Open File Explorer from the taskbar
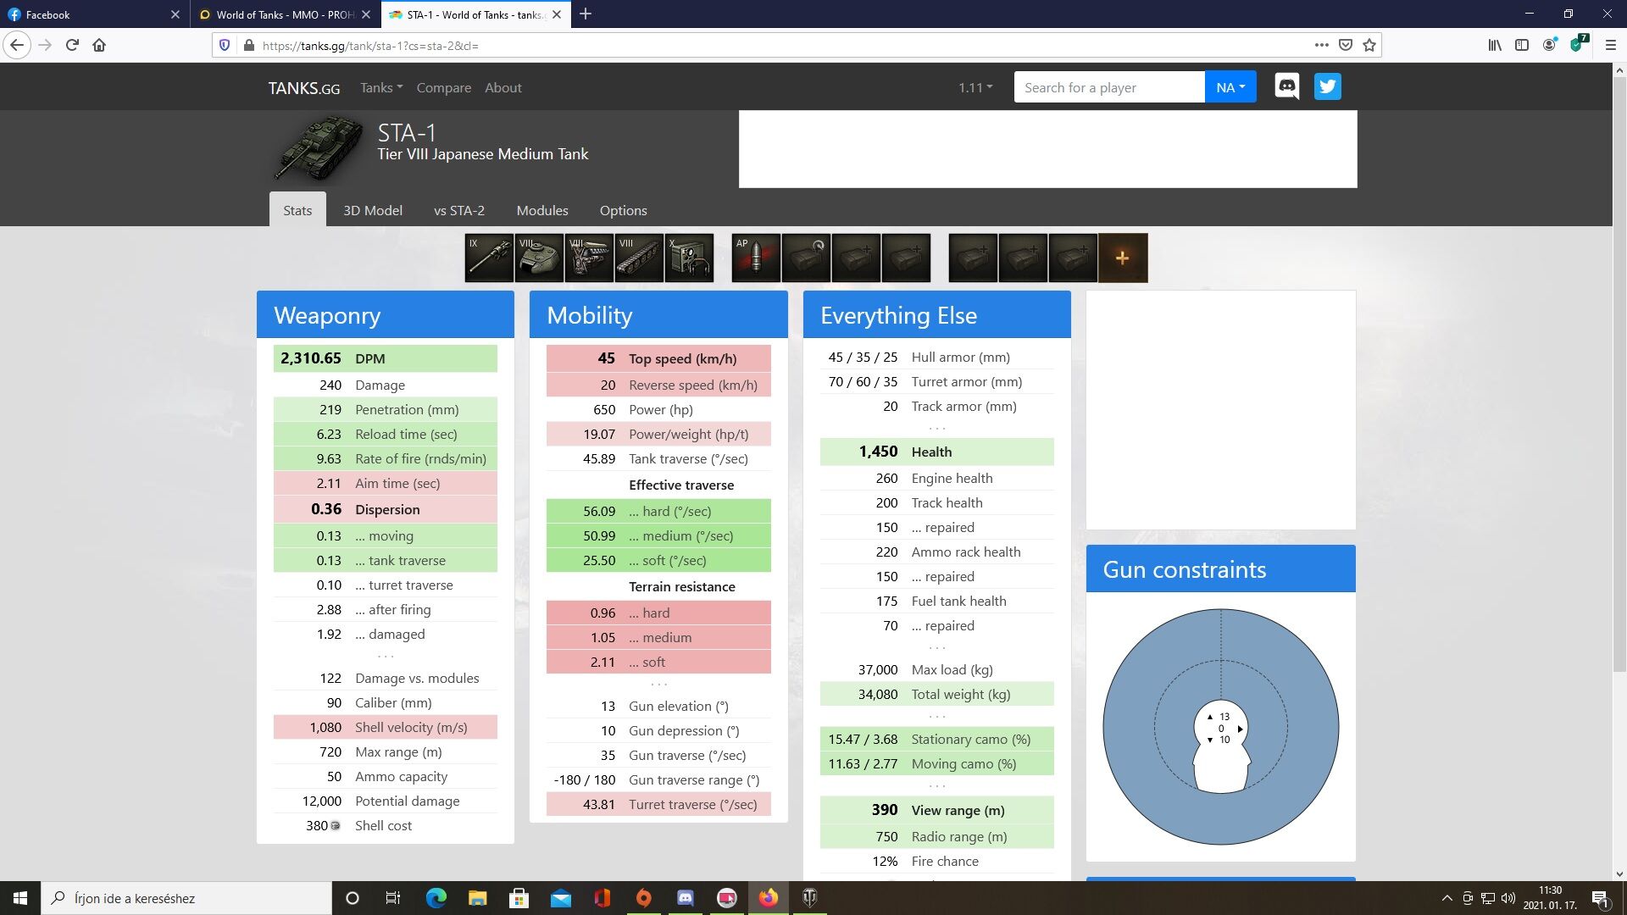Viewport: 1627px width, 915px height. tap(477, 898)
